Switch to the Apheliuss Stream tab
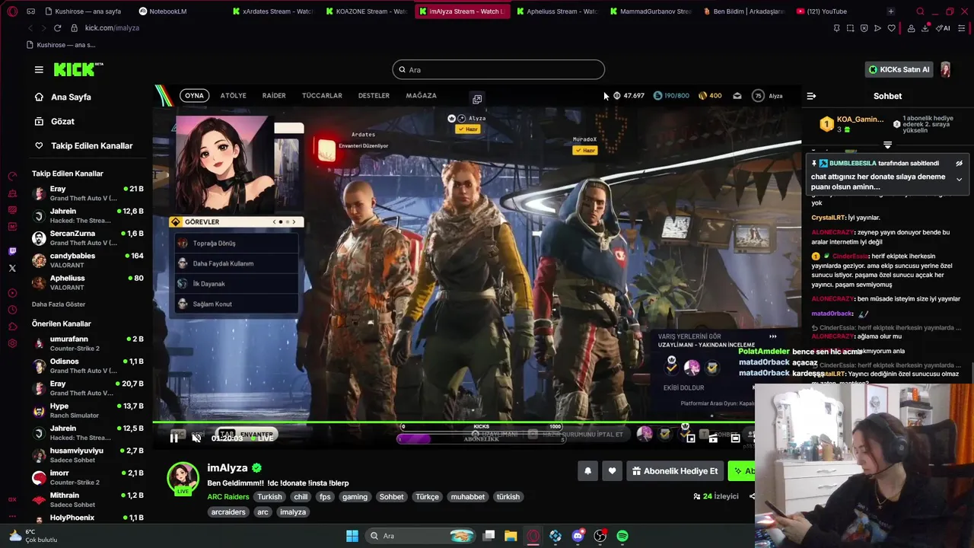Screen dimensions: 974x548 tap(555, 11)
